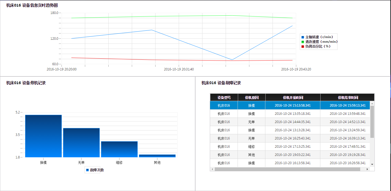Select the 无单 bar in the chart
The image size is (391, 191).
coord(81,143)
